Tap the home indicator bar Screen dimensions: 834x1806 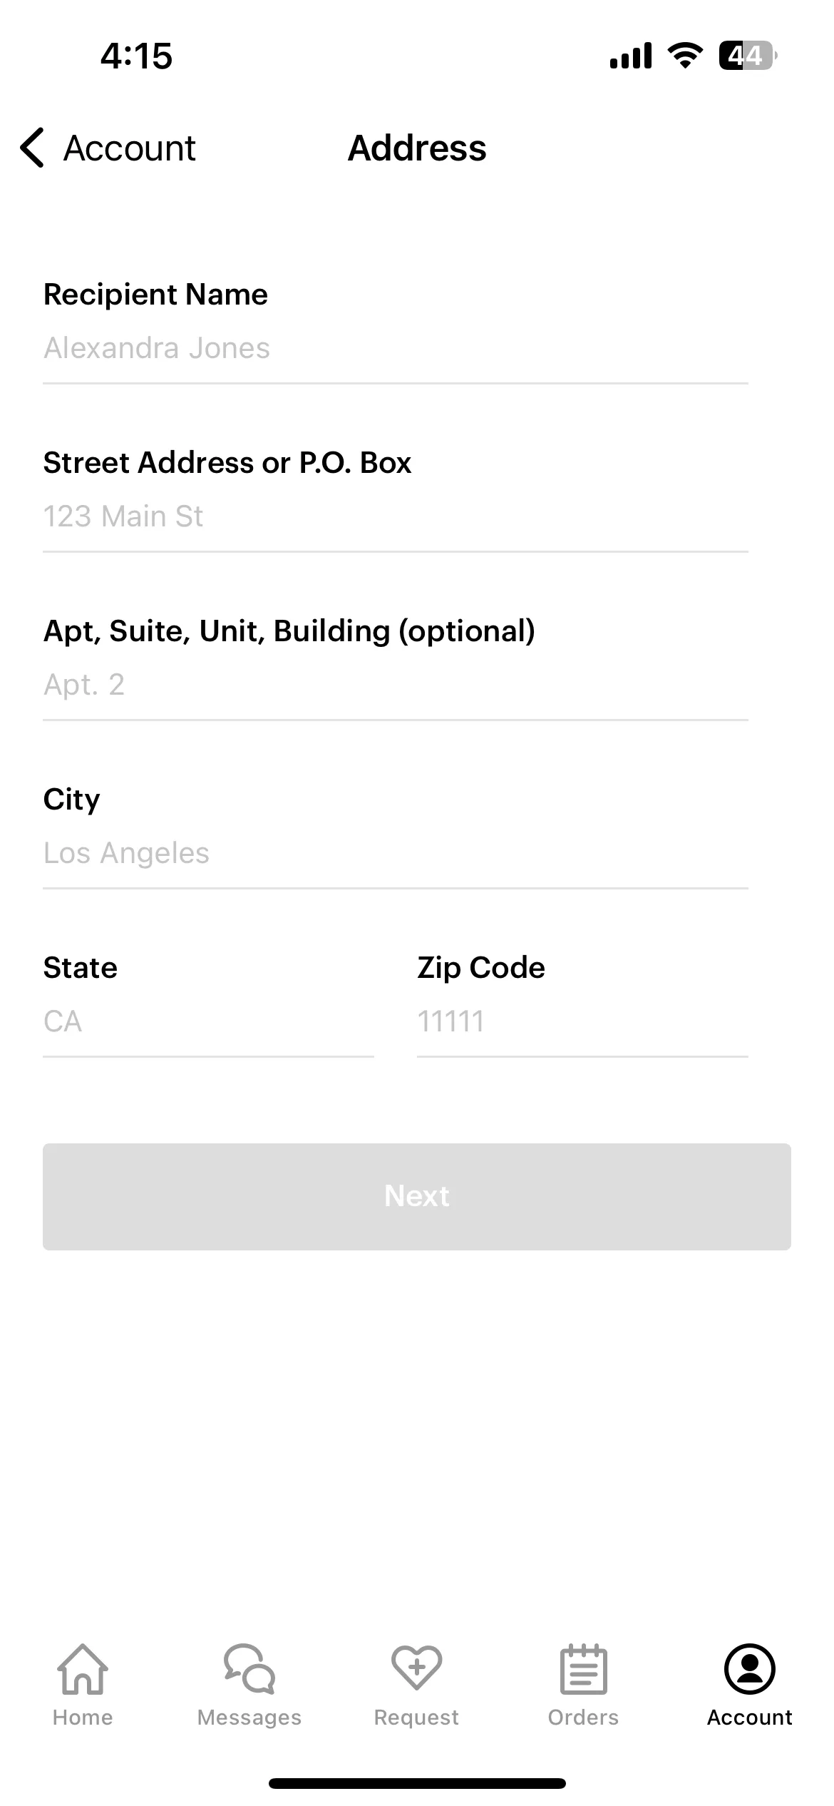point(417,1783)
